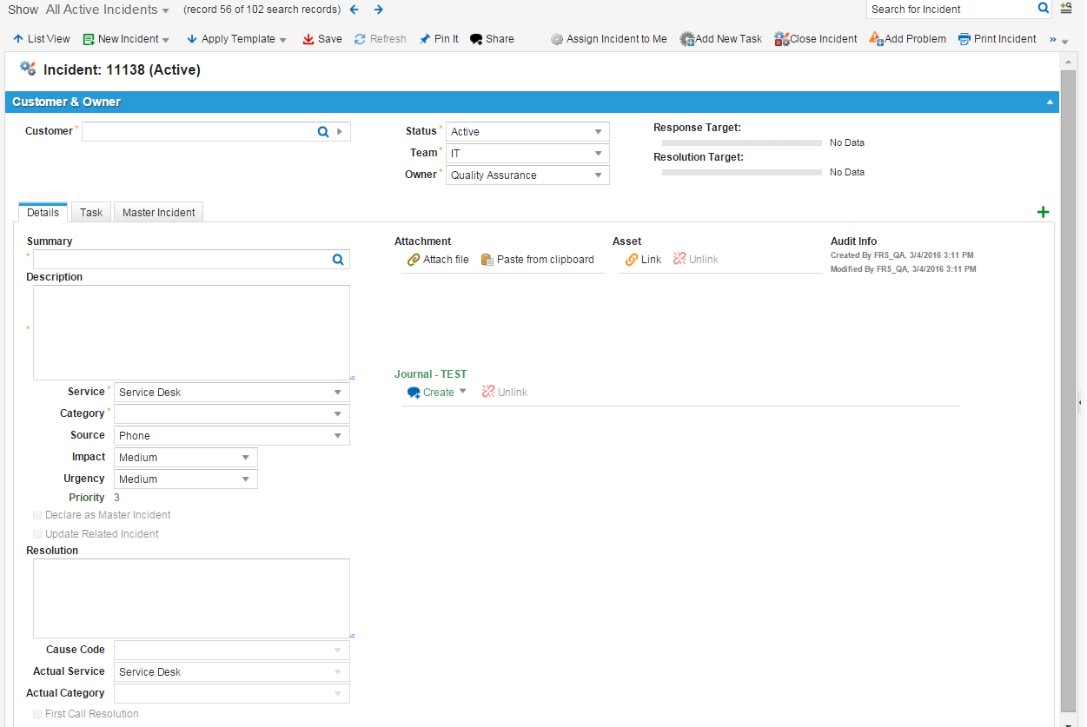Click the green plus add tab icon
The width and height of the screenshot is (1087, 727).
(1044, 212)
